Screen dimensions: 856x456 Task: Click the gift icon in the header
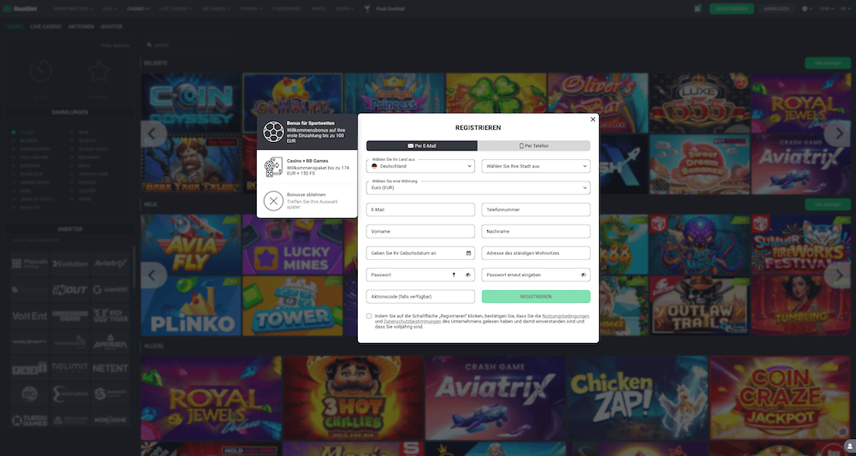point(698,9)
